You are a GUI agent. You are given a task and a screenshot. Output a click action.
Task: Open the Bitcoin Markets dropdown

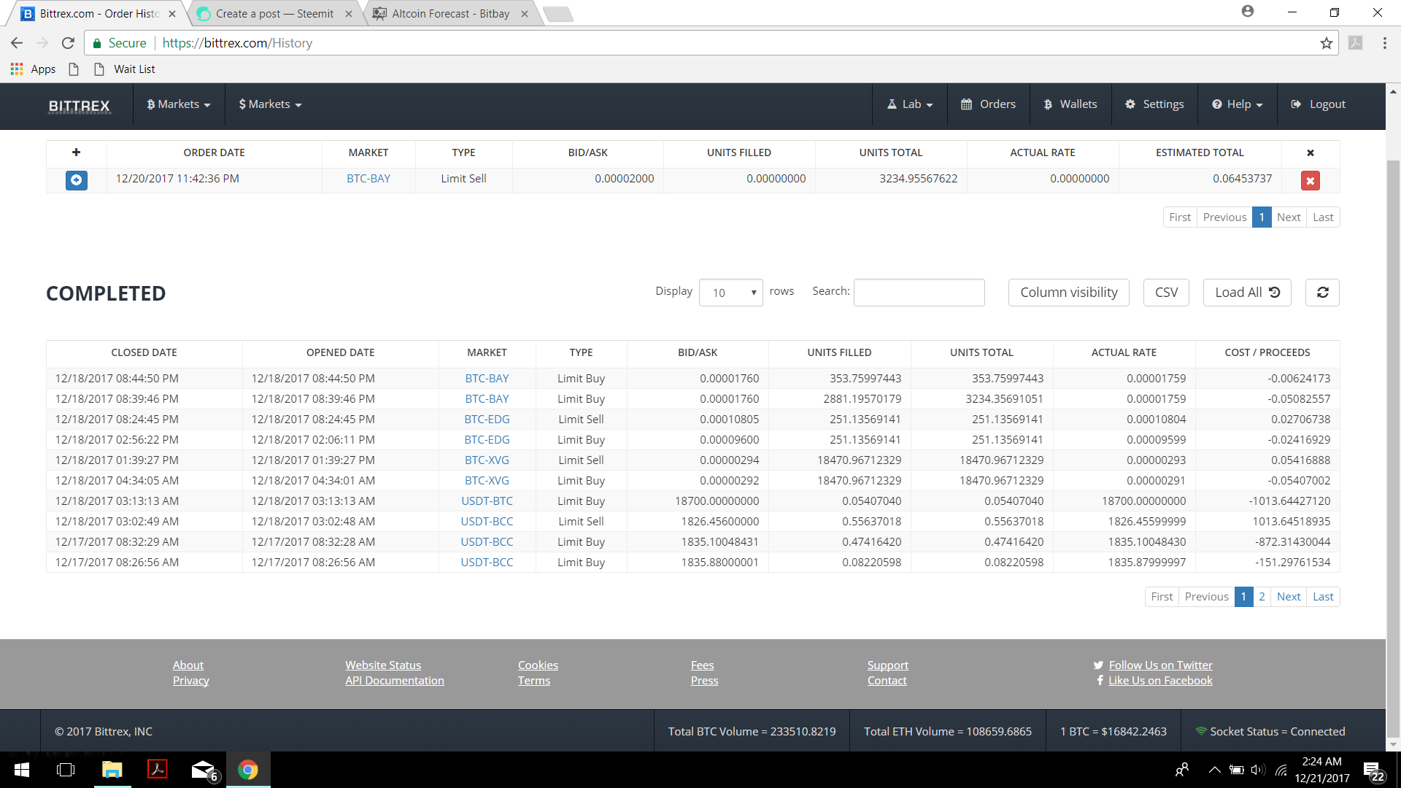point(179,104)
